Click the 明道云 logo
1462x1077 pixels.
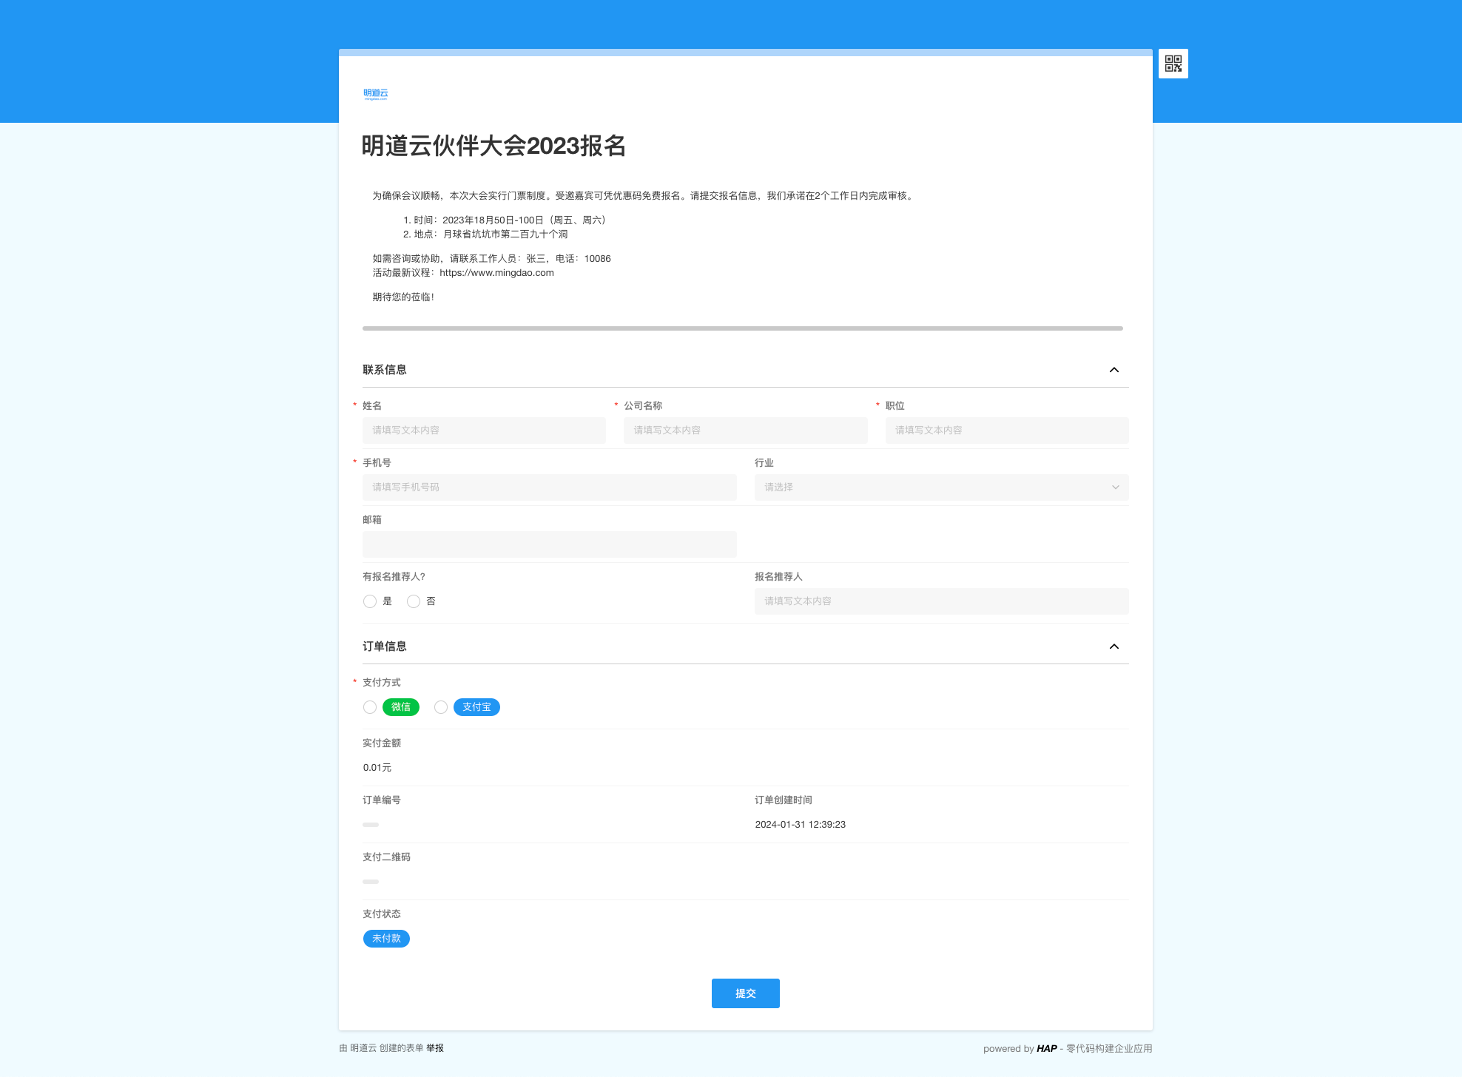point(376,94)
